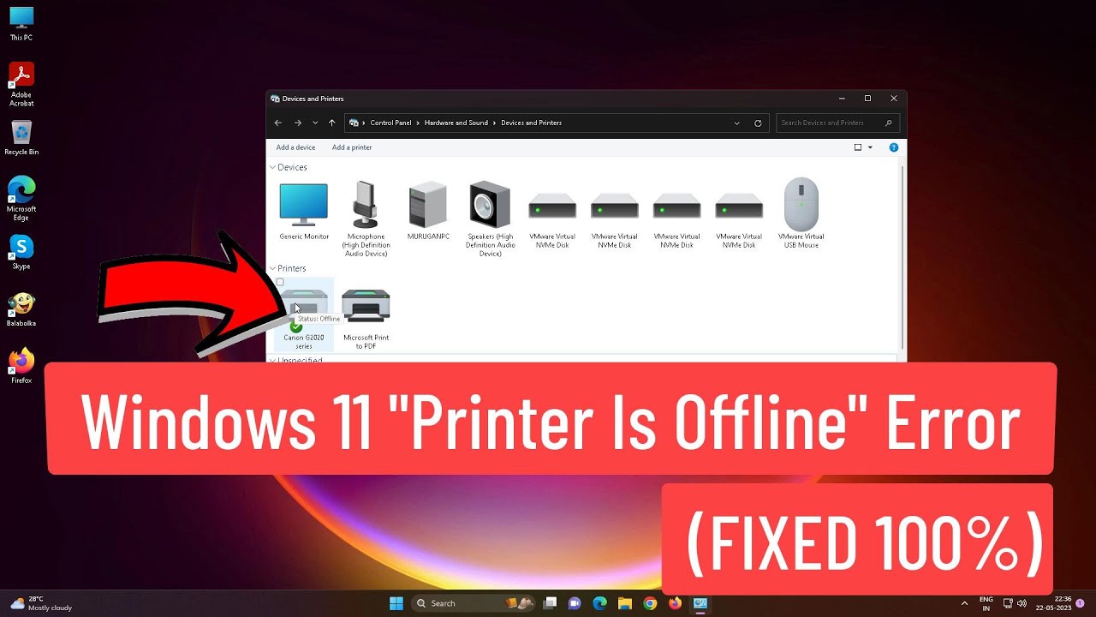1096x617 pixels.
Task: Open the Generic Monitor device
Action: [x=303, y=210]
